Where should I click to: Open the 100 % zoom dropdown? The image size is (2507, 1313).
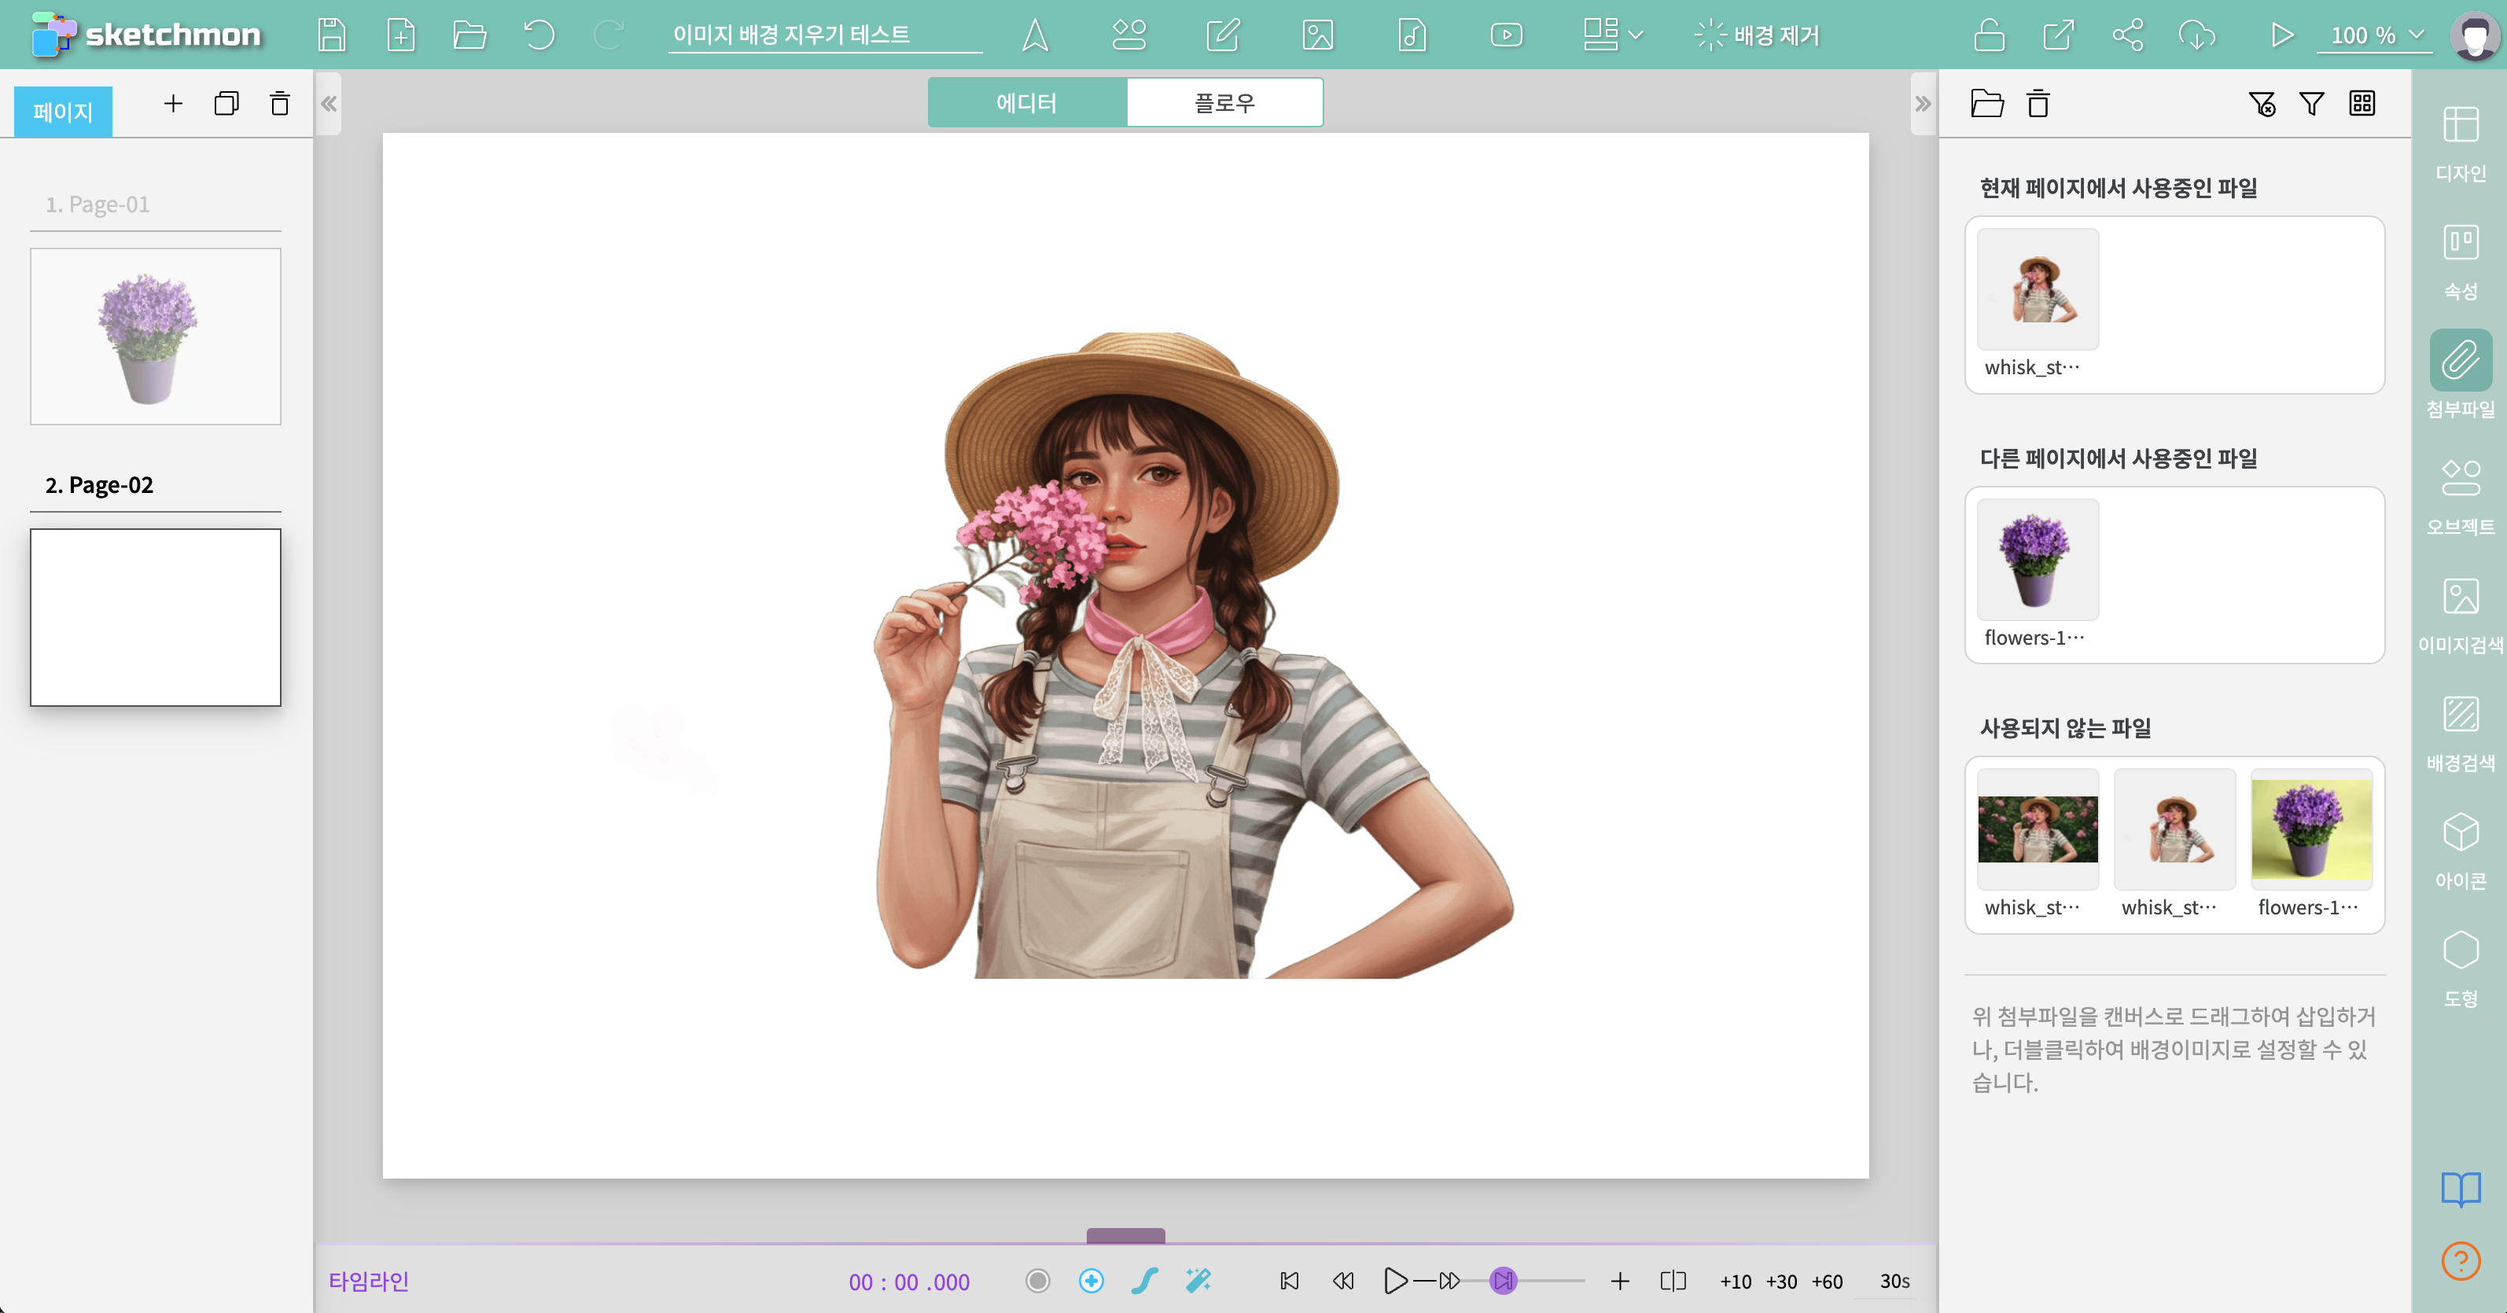(x=2376, y=35)
